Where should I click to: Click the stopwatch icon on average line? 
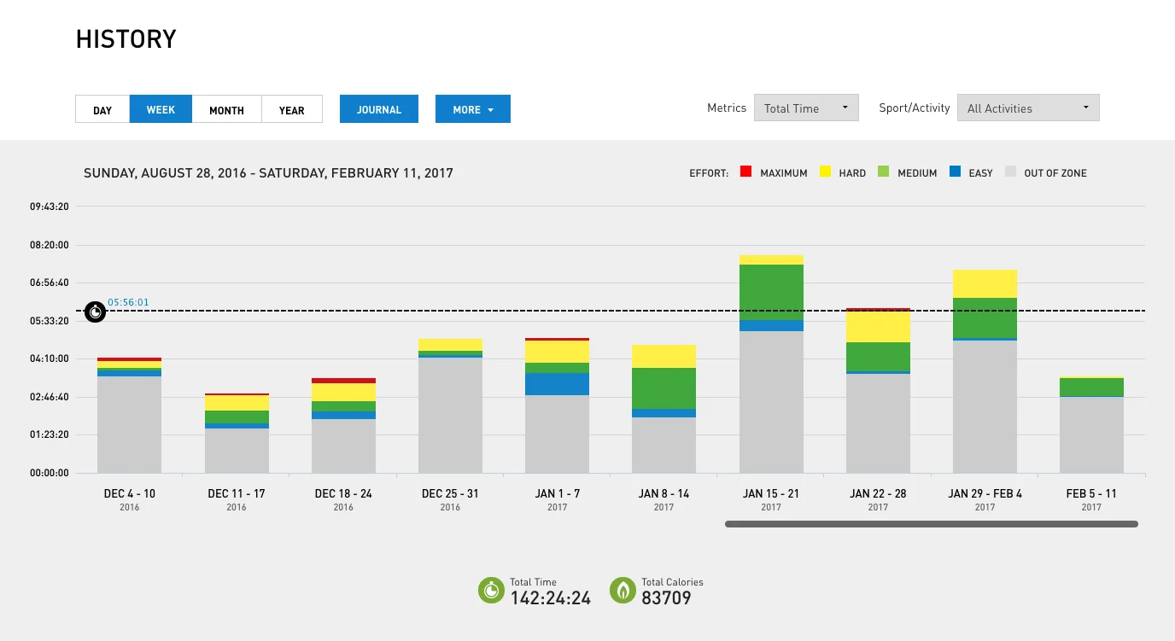(95, 312)
